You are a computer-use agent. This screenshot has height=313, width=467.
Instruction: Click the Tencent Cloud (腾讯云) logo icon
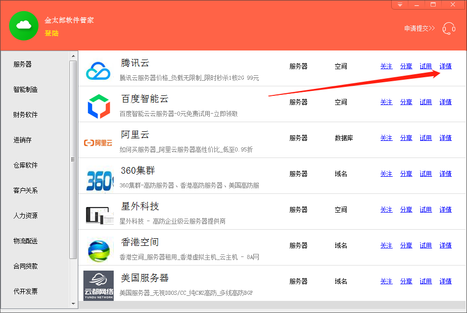coord(99,69)
